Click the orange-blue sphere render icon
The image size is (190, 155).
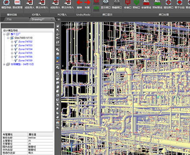click(57, 62)
